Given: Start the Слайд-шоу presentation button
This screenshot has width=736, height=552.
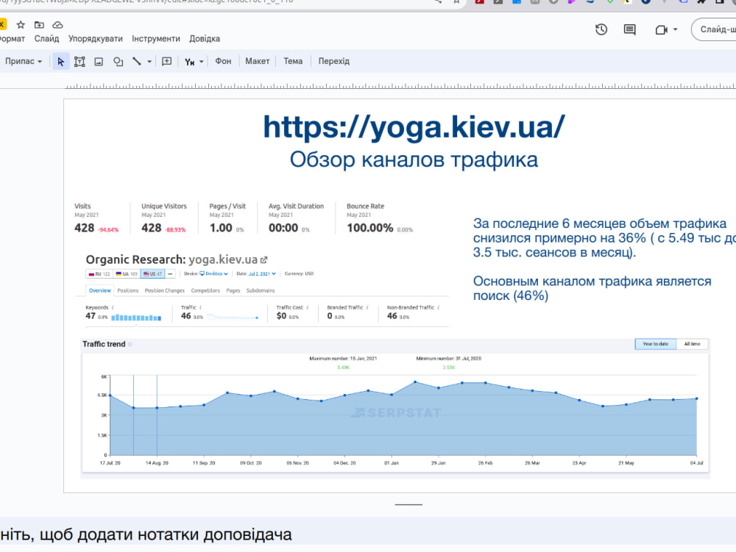Looking at the screenshot, I should coord(715,29).
